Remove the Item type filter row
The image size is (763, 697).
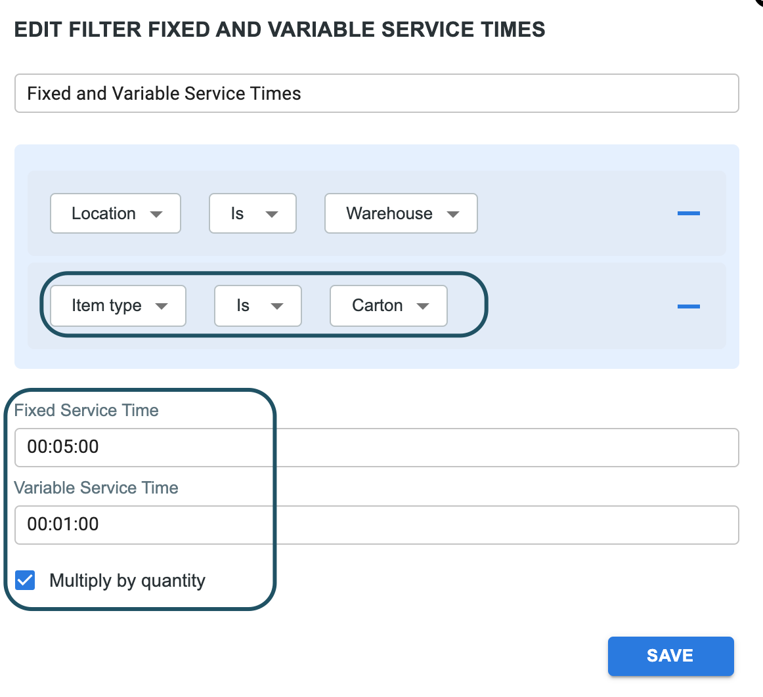tap(689, 306)
